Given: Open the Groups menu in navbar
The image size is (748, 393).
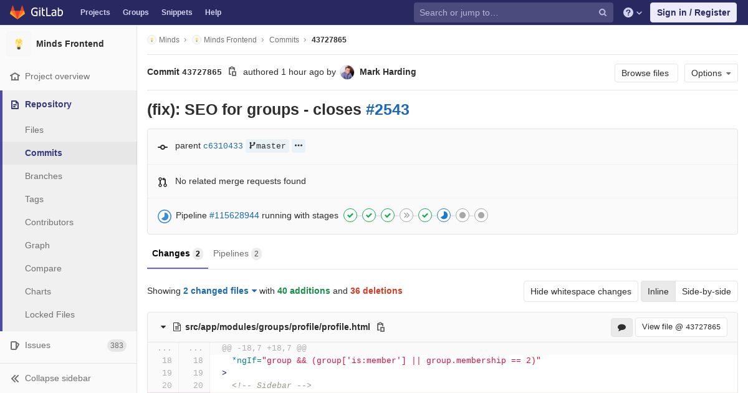Looking at the screenshot, I should point(135,12).
